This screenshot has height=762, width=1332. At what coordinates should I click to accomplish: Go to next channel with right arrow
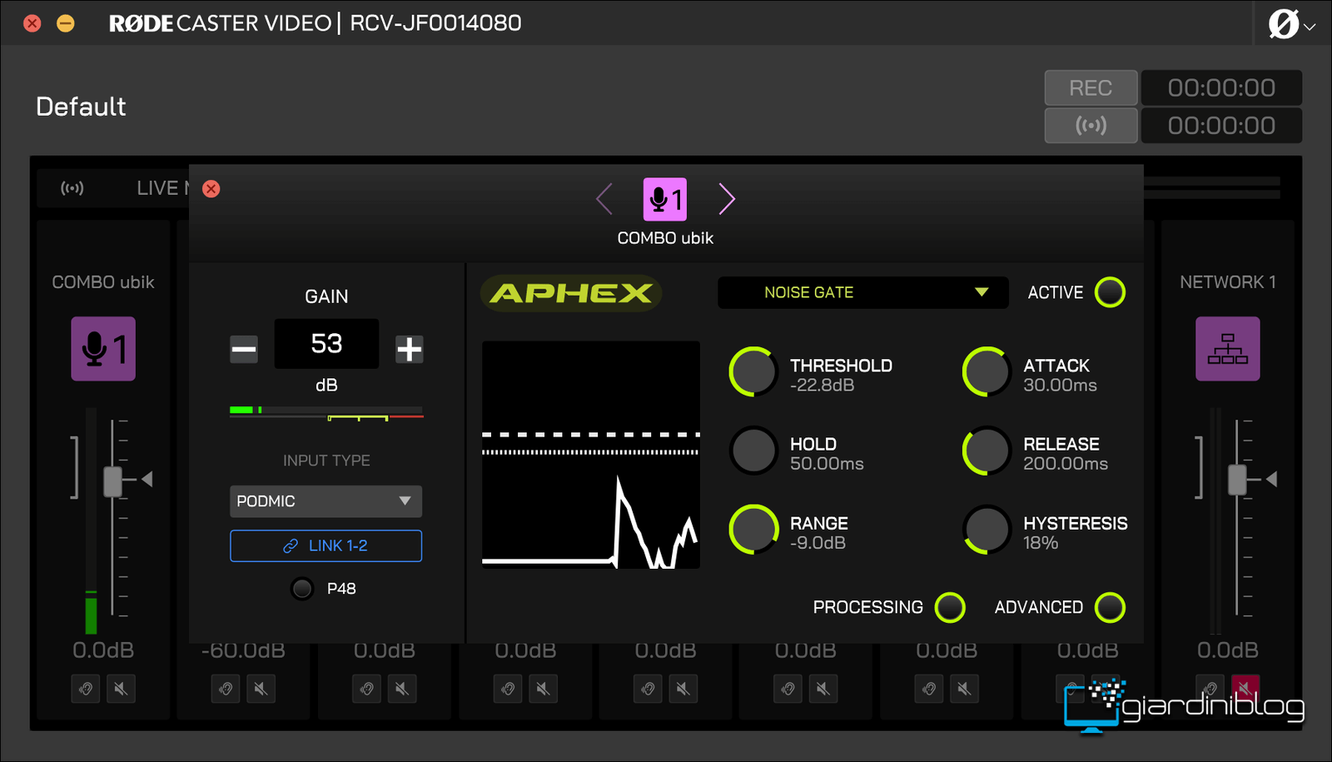726,199
